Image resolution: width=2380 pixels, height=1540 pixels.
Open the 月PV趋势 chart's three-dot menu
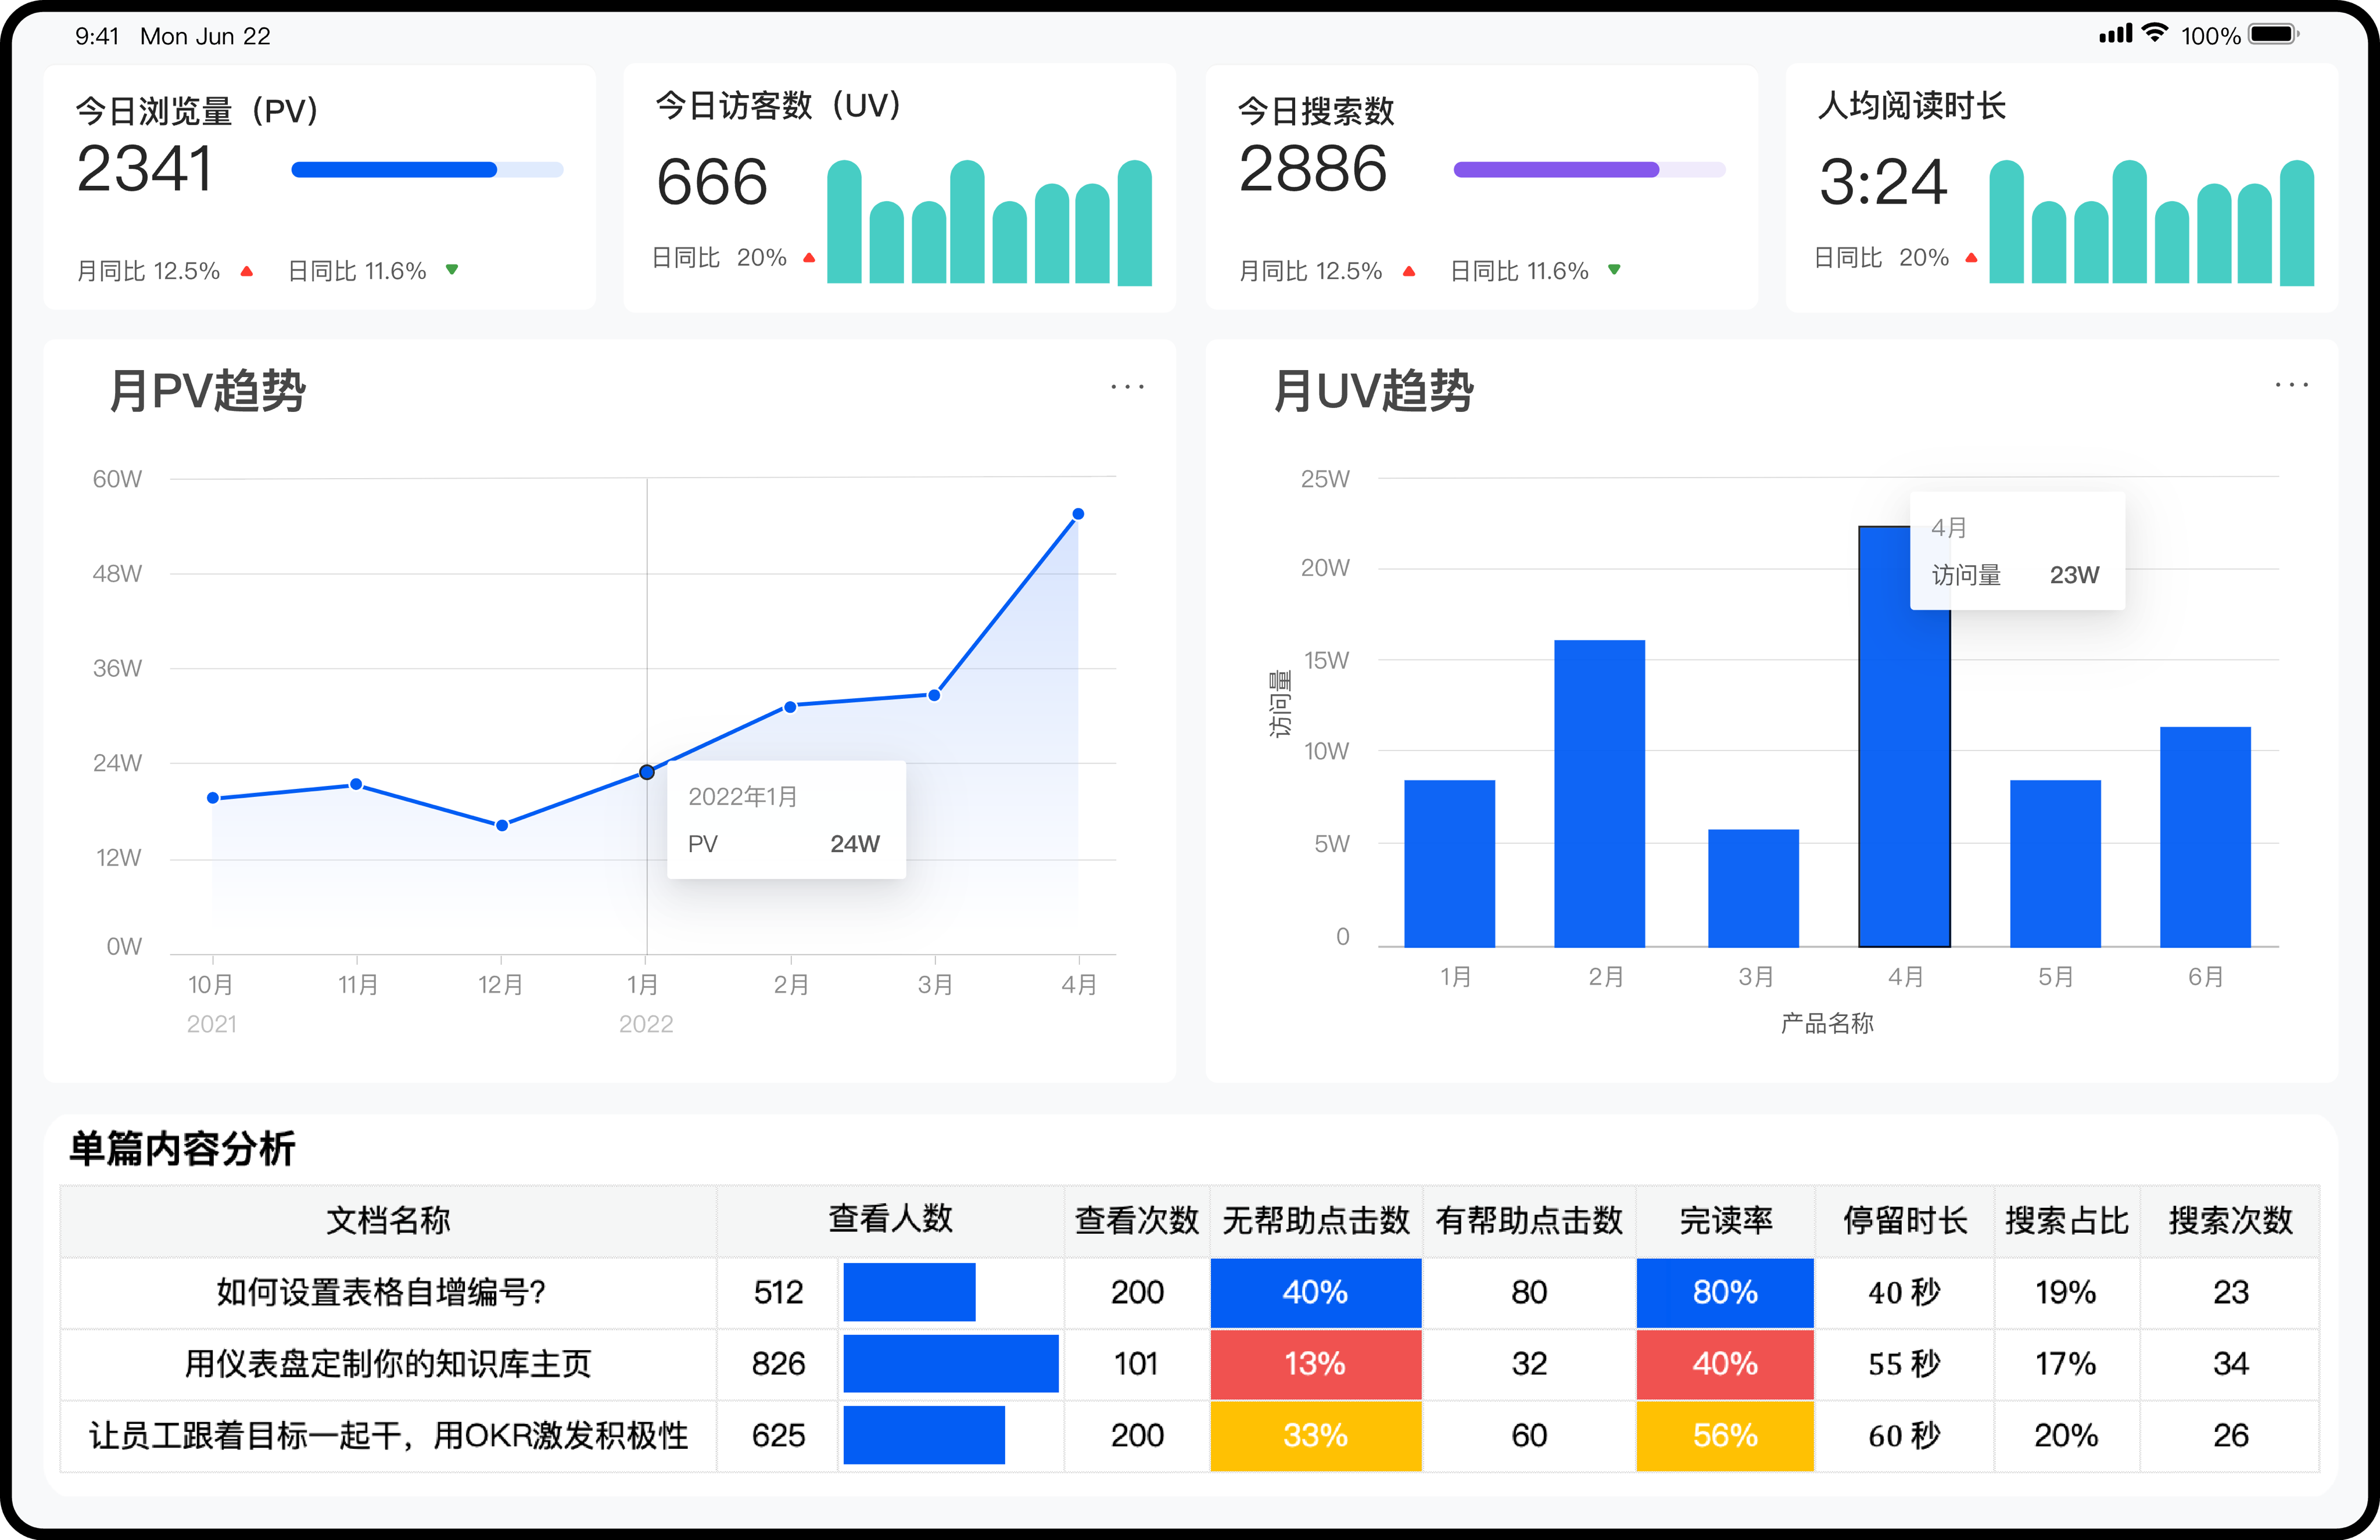click(1127, 386)
